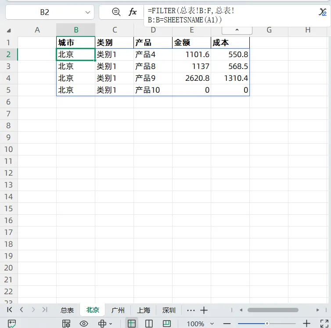Image resolution: width=331 pixels, height=328 pixels.
Task: Toggle the eye protection mode icon
Action: (x=84, y=324)
